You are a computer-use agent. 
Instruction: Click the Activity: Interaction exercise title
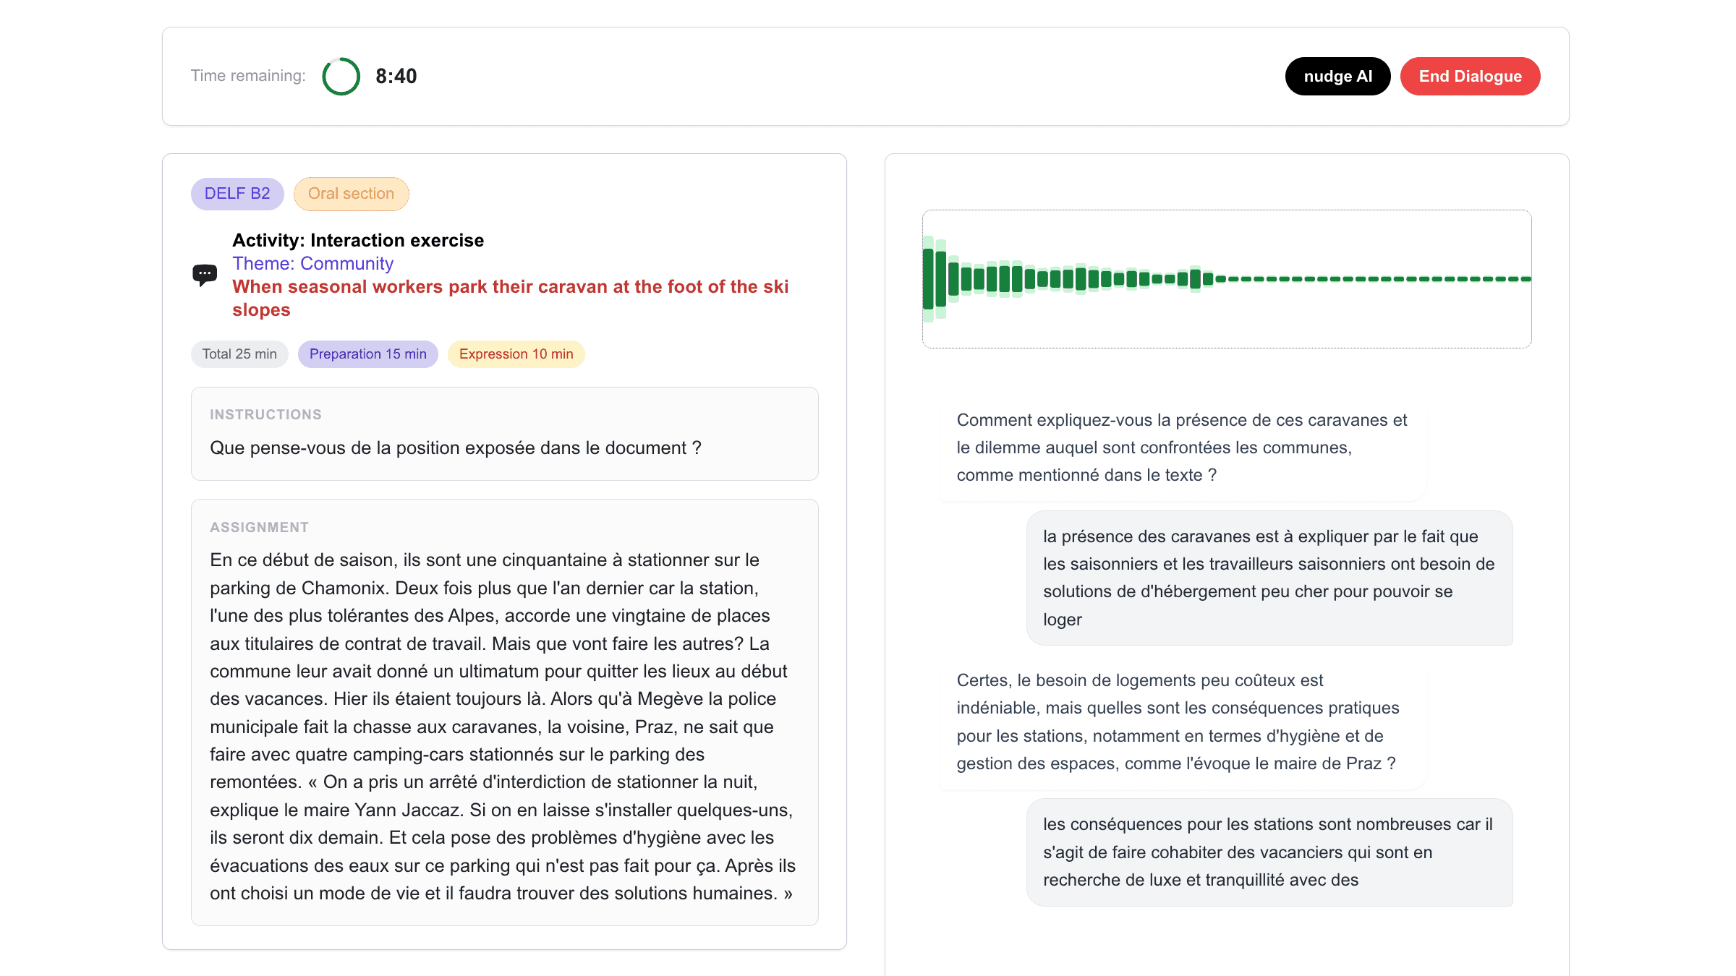(x=358, y=240)
